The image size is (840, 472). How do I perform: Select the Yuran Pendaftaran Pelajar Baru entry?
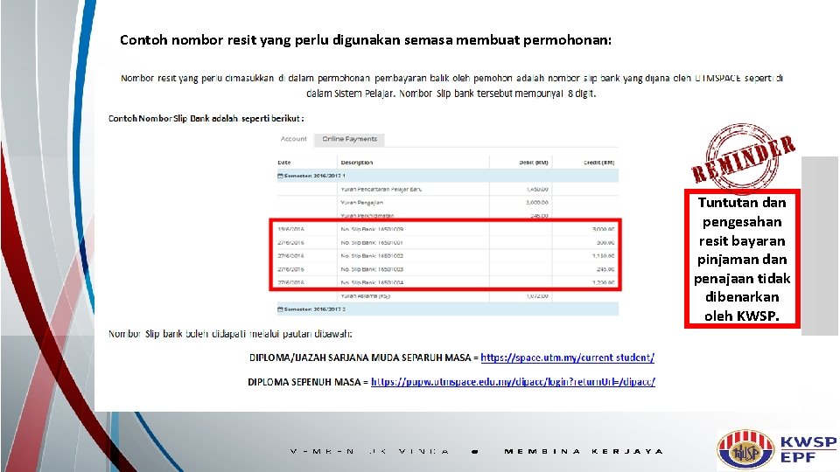(x=381, y=190)
